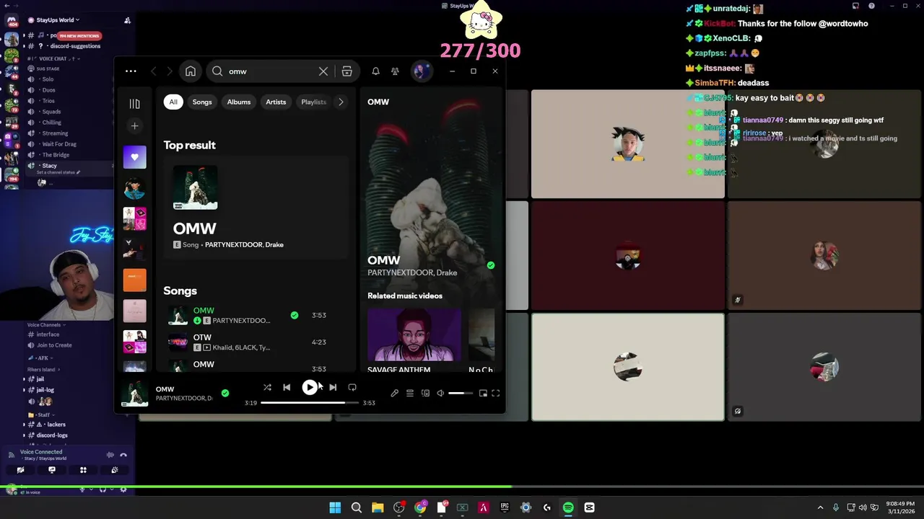Show more filter chips with arrow

[341, 102]
